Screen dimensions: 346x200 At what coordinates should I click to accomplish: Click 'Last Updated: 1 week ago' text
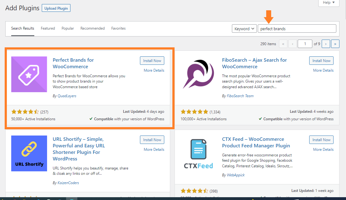click(x=312, y=191)
